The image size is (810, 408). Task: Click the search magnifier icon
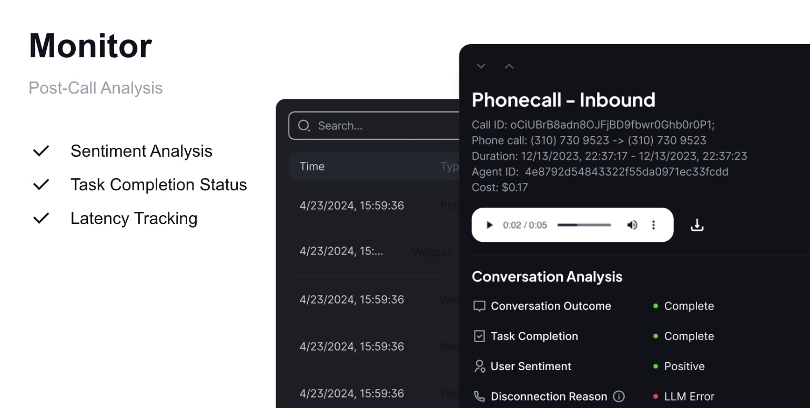tap(304, 126)
